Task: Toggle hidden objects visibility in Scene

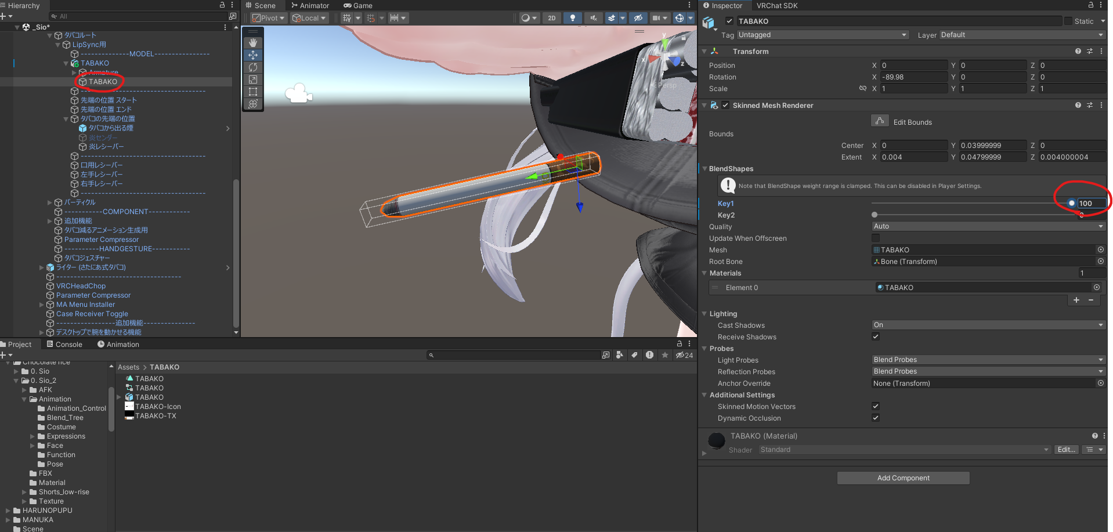Action: [638, 18]
